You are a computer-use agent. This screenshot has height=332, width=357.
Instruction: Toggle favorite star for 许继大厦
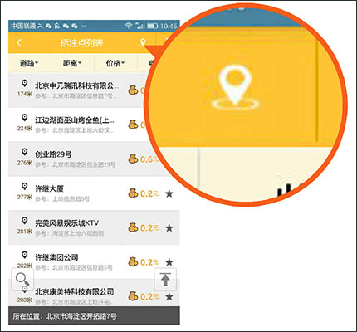[169, 193]
